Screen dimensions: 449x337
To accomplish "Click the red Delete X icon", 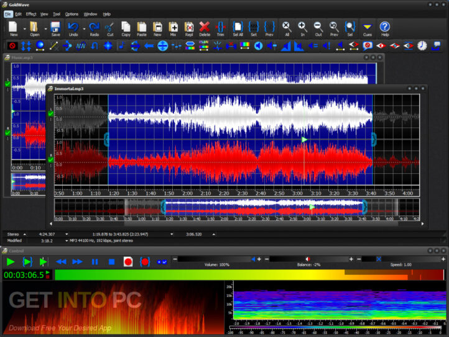I will pos(205,29).
